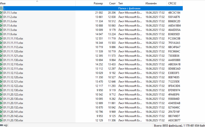Image resolution: width=205 pixels, height=127 pixels.
Task: Select file name 01.11.20.150.xlsx
Action: pos(13,121)
